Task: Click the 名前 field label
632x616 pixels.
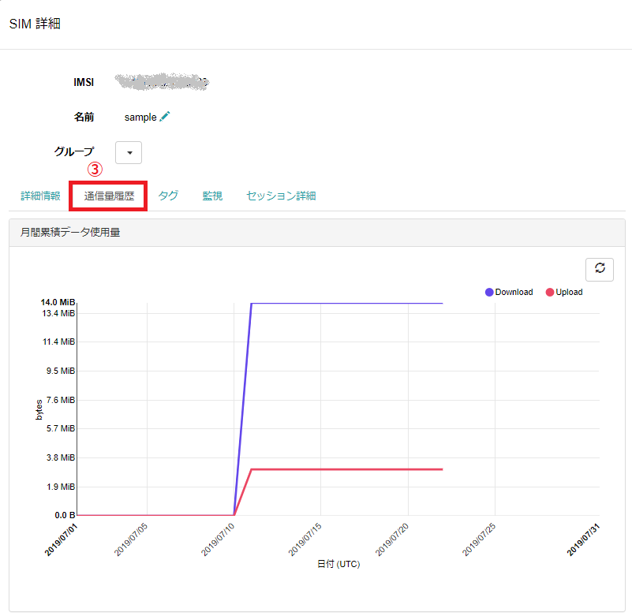Action: 84,117
